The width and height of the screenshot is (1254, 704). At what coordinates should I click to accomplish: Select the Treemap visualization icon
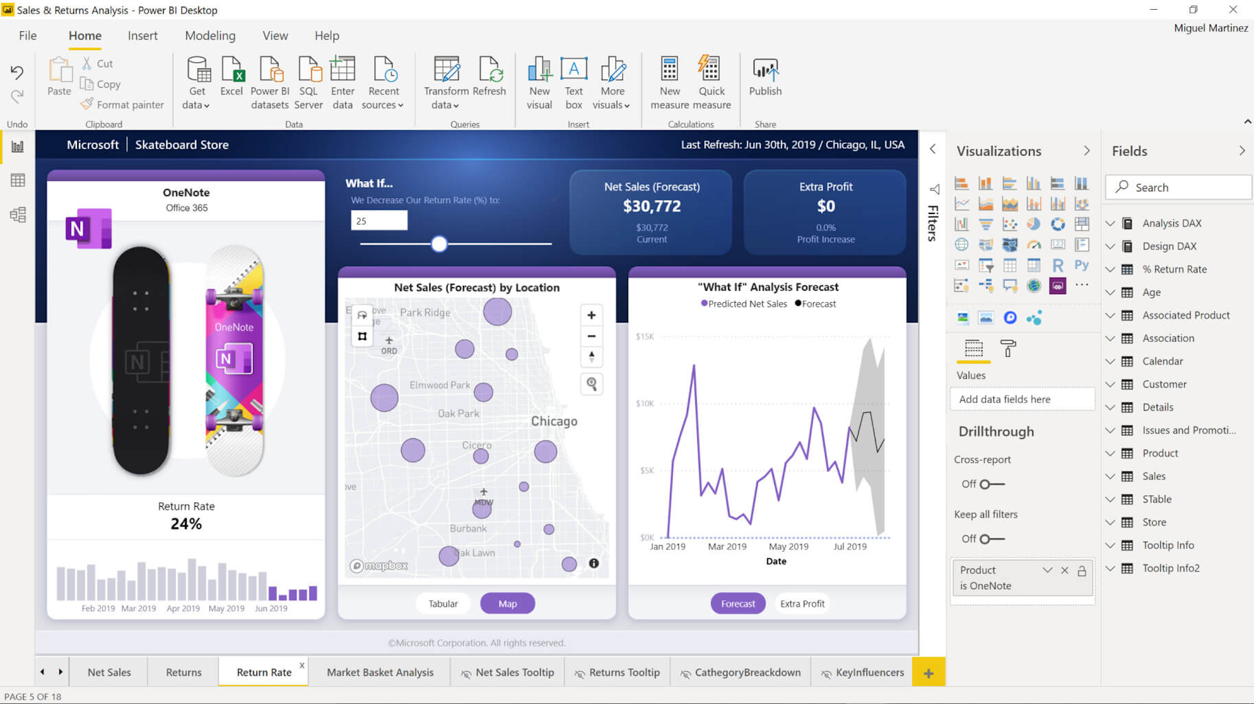pyautogui.click(x=1081, y=224)
